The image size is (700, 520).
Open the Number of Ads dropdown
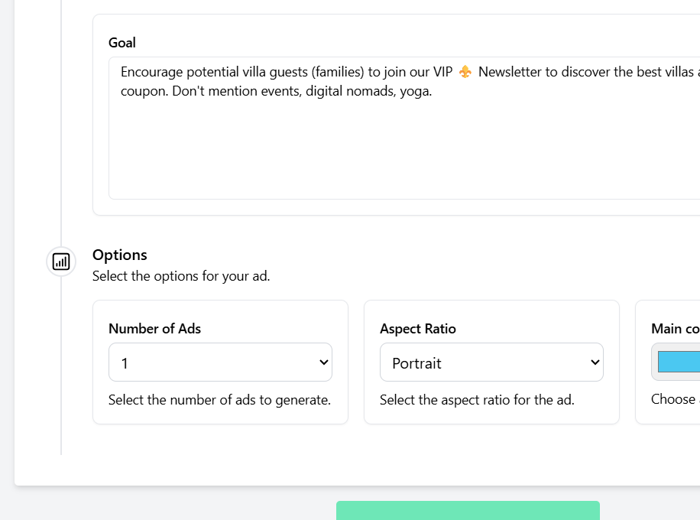tap(220, 362)
